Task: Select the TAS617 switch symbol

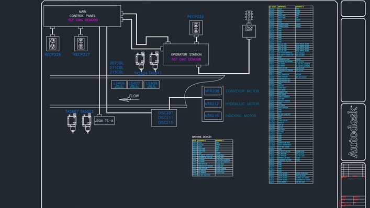Action: pyautogui.click(x=154, y=61)
